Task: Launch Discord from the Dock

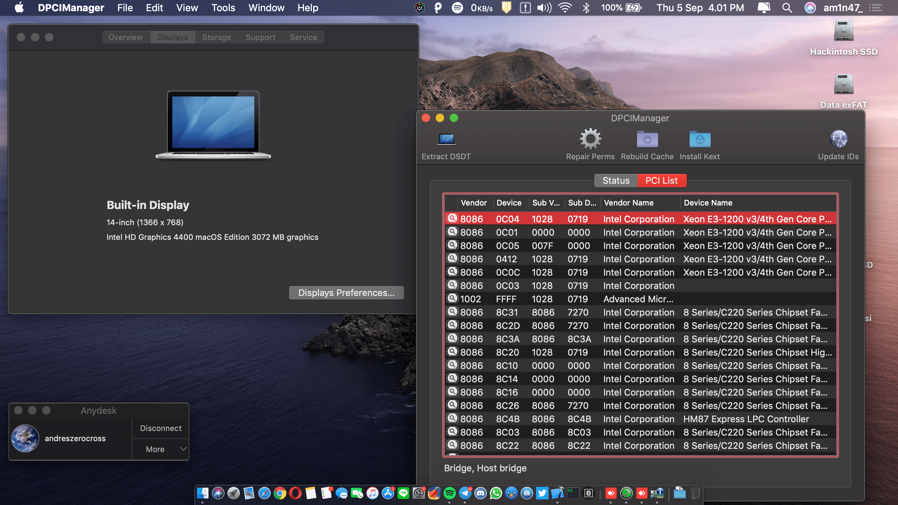Action: pos(480,493)
